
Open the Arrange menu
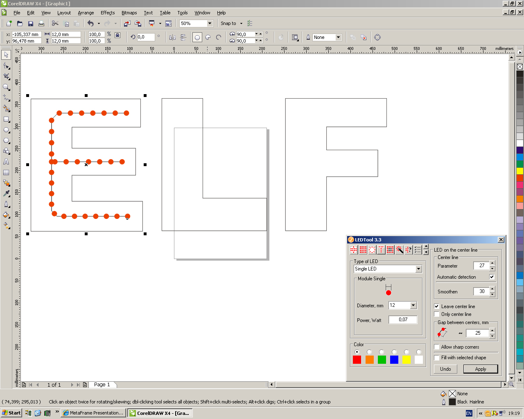point(86,13)
